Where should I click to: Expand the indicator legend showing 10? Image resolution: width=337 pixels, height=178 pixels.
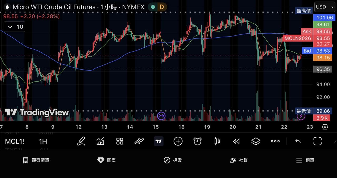click(14, 27)
